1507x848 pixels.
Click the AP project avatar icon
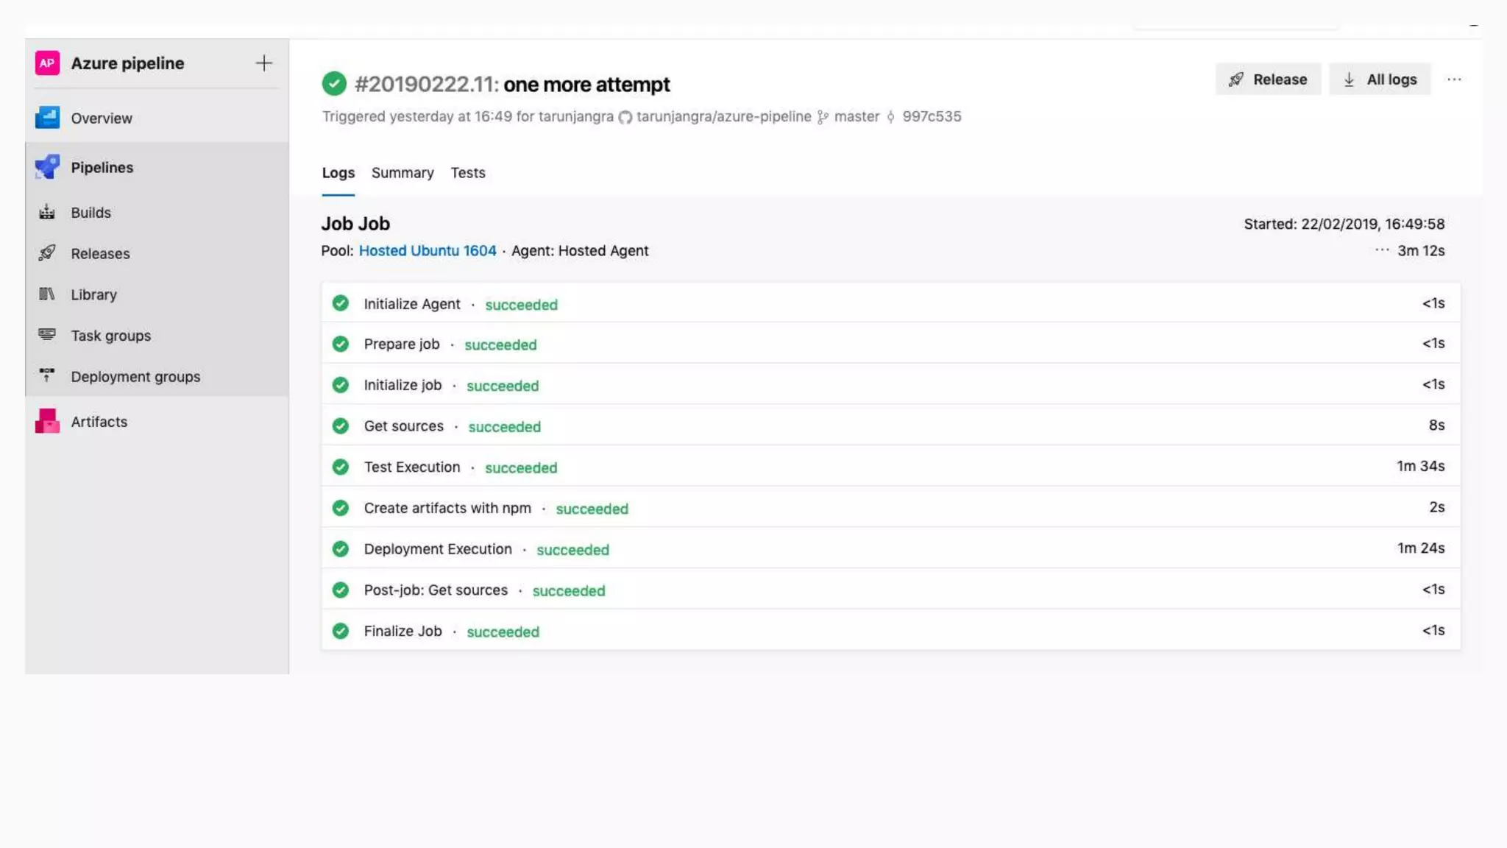coord(47,63)
